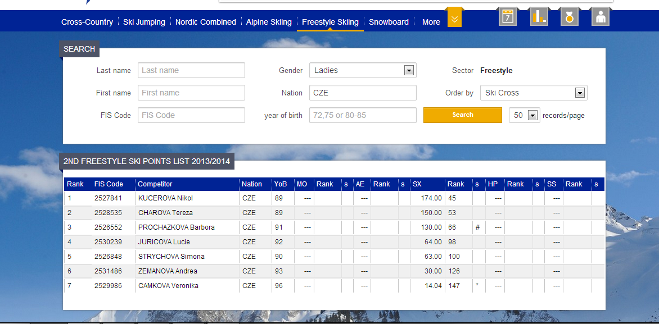The image size is (659, 324).
Task: Click the More menu item
Action: tap(431, 22)
